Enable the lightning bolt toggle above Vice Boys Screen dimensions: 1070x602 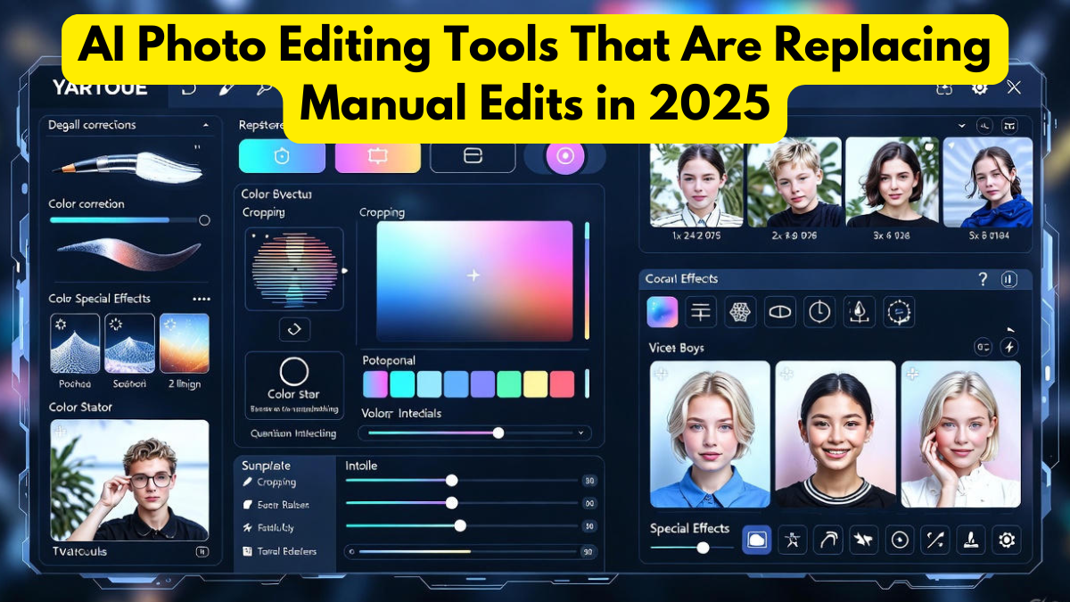click(x=1008, y=348)
